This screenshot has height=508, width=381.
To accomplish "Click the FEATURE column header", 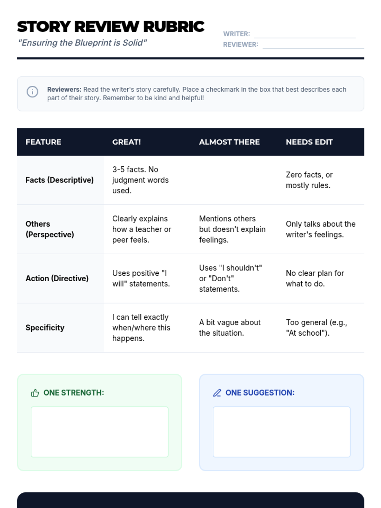I will (x=43, y=142).
